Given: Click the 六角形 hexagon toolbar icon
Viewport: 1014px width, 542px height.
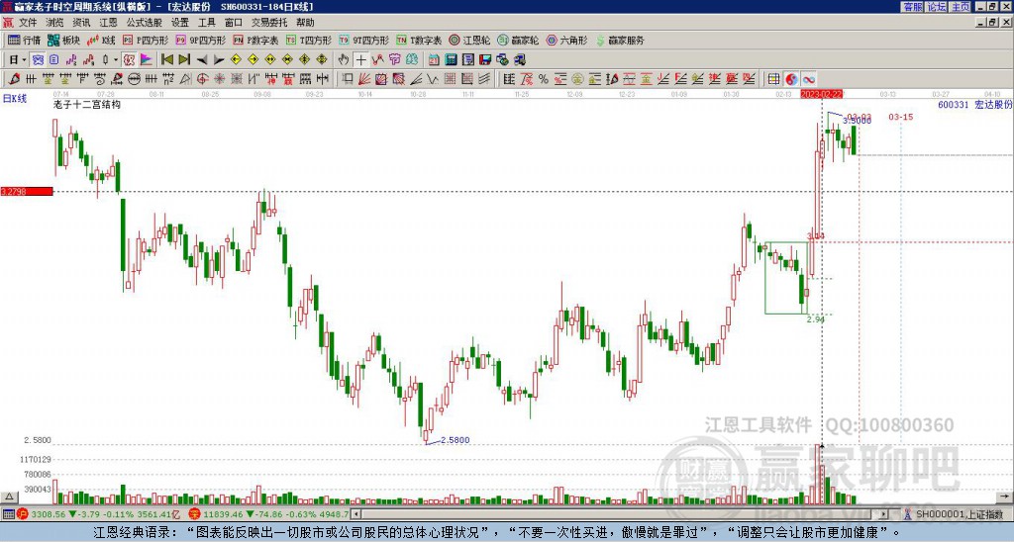Looking at the screenshot, I should tap(566, 40).
